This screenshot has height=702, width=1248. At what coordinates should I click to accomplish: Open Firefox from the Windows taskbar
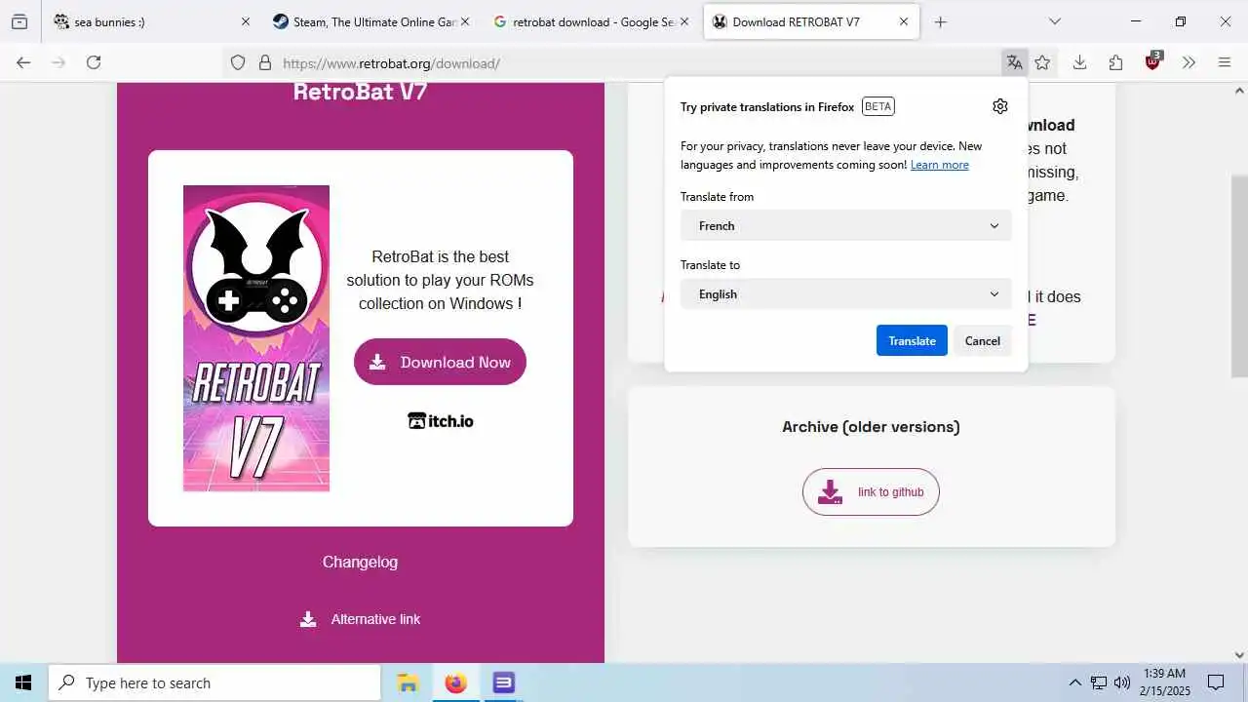point(455,682)
